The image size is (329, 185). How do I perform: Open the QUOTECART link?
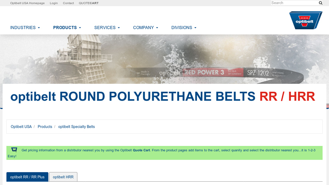click(88, 3)
